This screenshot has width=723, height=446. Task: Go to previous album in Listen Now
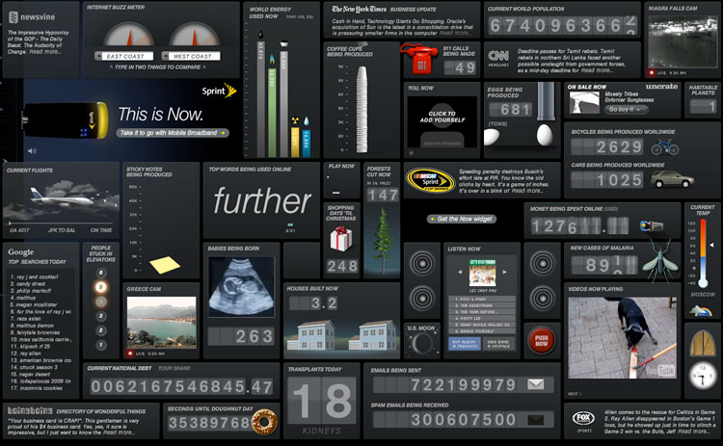[x=460, y=272]
